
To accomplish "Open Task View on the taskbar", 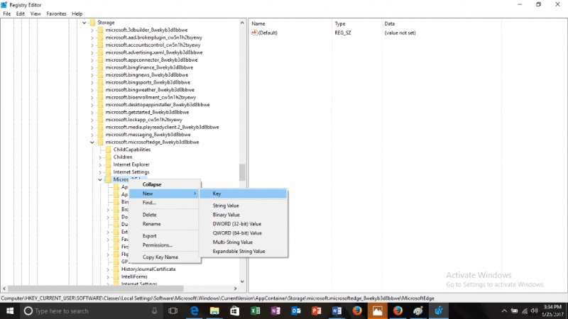I will 173,310.
